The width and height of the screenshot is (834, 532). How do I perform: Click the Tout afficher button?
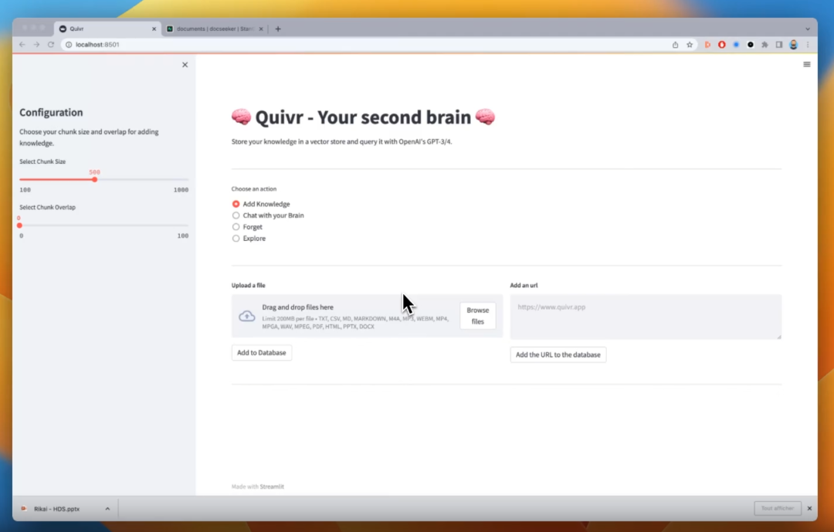(777, 509)
